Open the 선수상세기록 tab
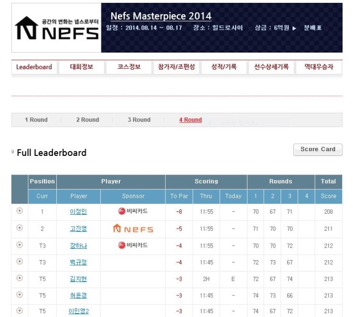The height and width of the screenshot is (317, 353). pos(271,67)
